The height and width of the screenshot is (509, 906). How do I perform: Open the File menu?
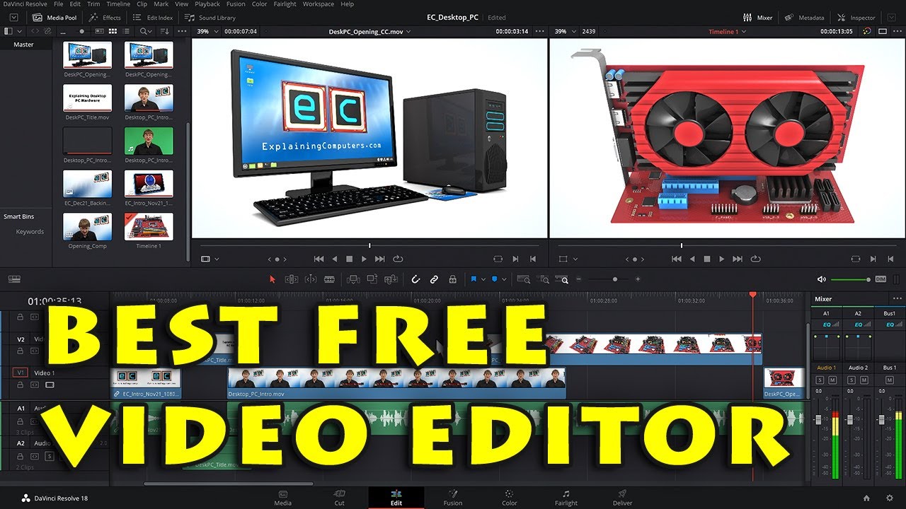58,4
